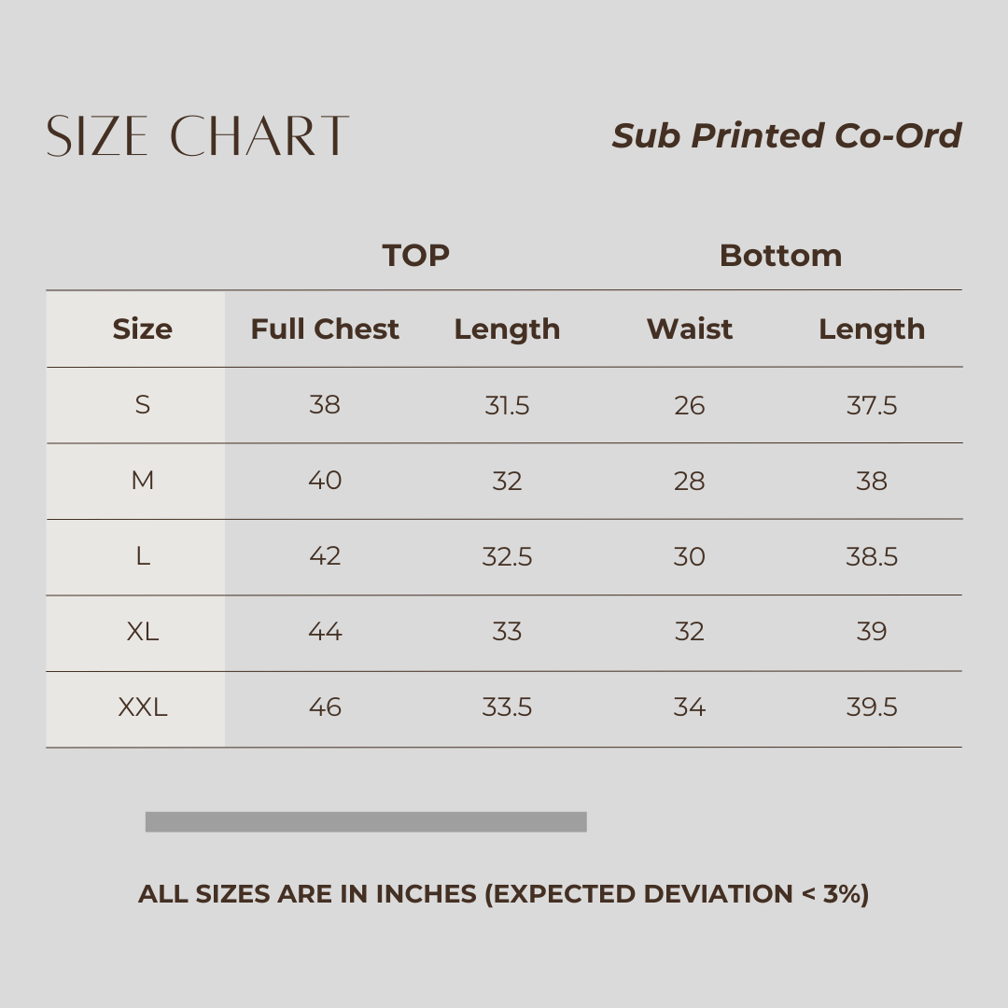Select the Length header under TOP
This screenshot has height=1008, width=1008.
click(507, 329)
